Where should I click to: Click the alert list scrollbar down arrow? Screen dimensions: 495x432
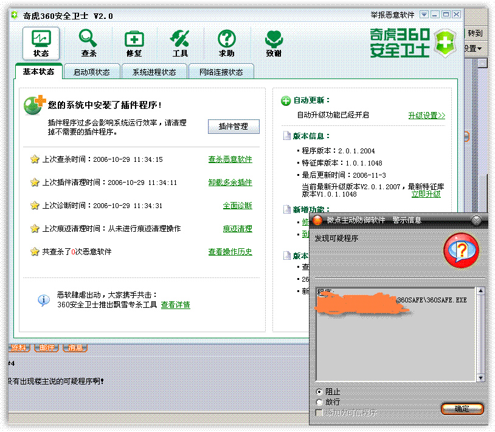click(x=480, y=378)
